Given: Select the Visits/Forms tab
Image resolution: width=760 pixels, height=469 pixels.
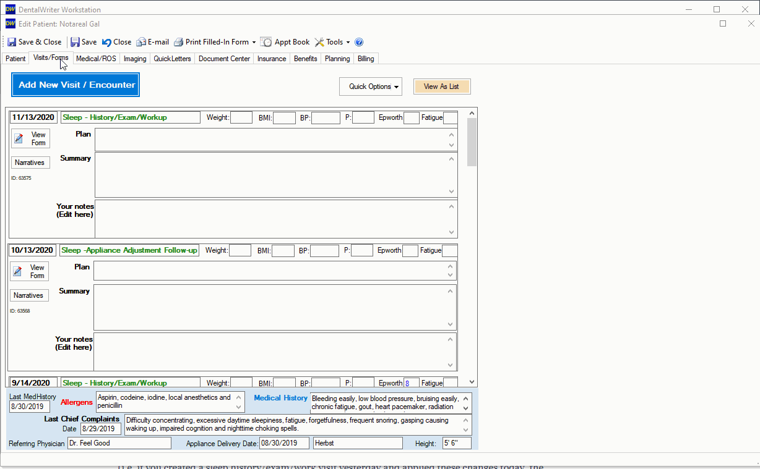Looking at the screenshot, I should [51, 58].
